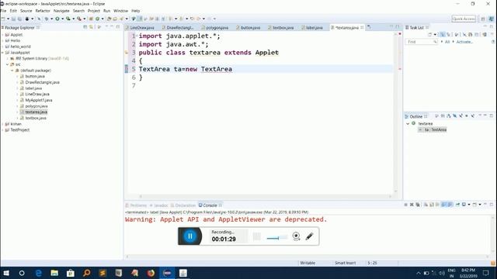Open the dropdown arrow beside the Debug icon
The image size is (497, 279).
51,19
